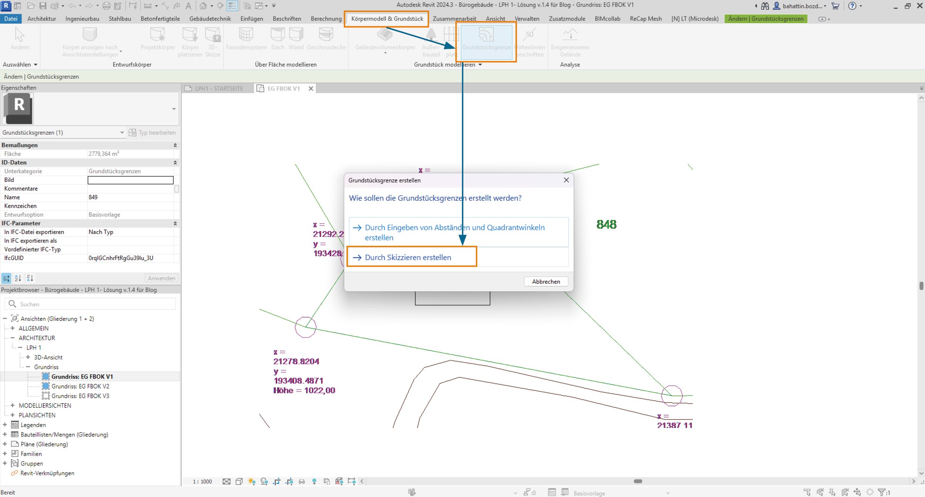Print using the printer icon
Image resolution: width=925 pixels, height=497 pixels.
107,6
